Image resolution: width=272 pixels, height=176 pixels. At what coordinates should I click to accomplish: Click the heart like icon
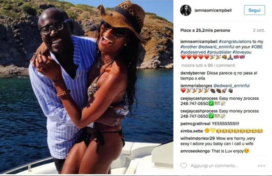pos(184,166)
